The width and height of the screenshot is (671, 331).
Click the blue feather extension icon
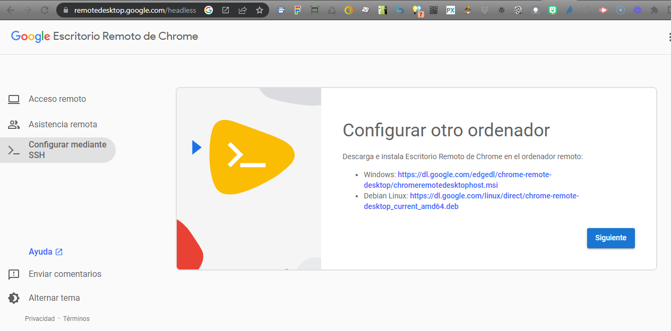(x=570, y=10)
